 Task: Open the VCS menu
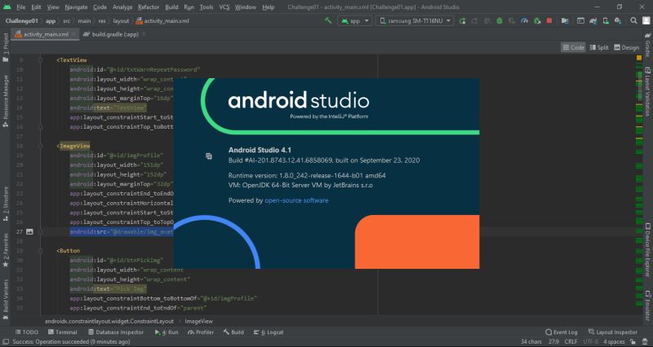pos(224,7)
